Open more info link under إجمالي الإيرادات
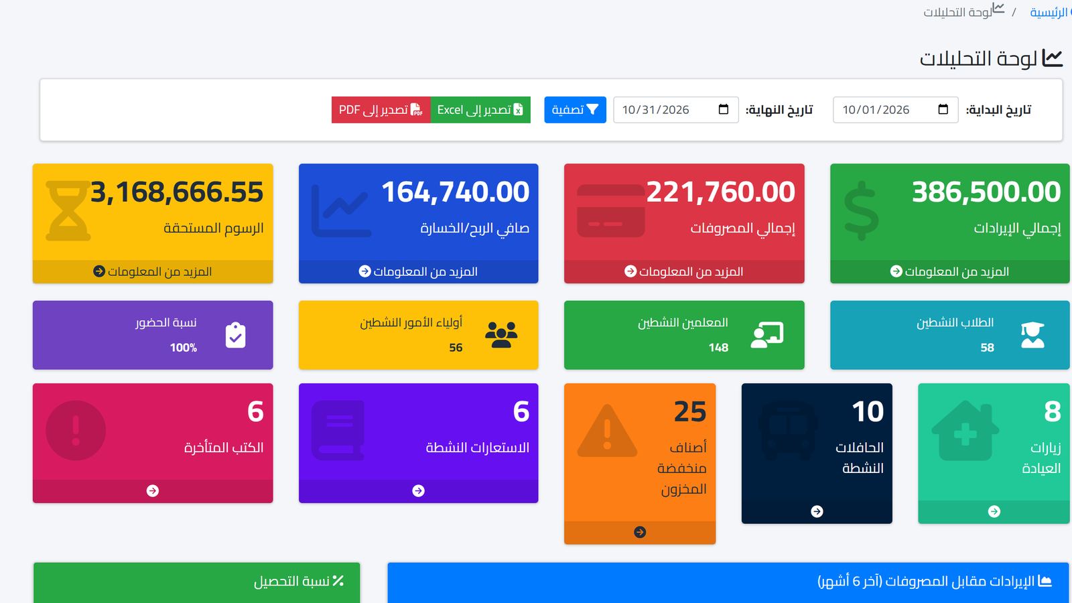Viewport: 1072px width, 603px height. coord(950,271)
